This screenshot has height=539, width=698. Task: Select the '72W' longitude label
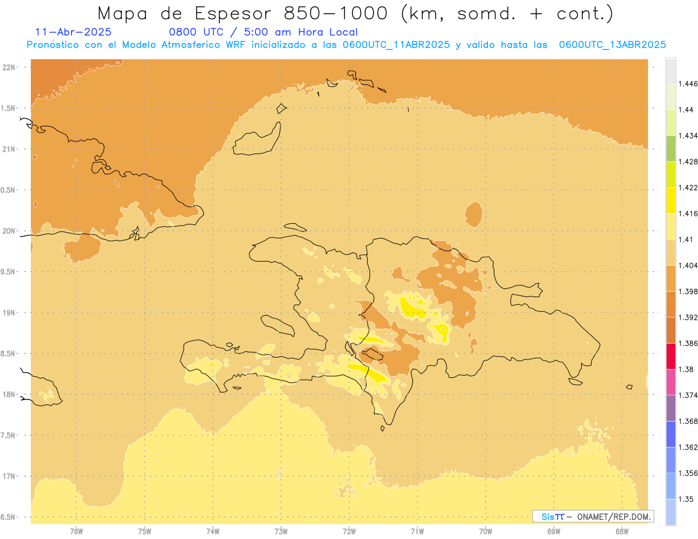coord(350,531)
